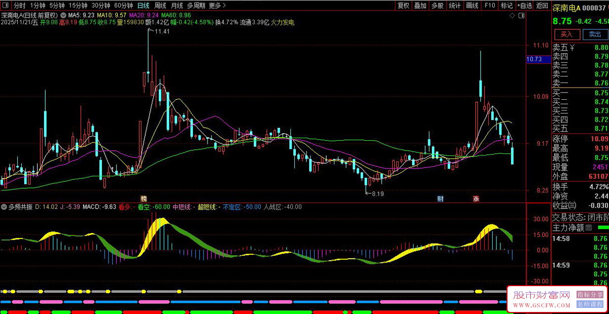Toggle 叠加 overlay mode
This screenshot has height=314, width=609.
pos(420,6)
